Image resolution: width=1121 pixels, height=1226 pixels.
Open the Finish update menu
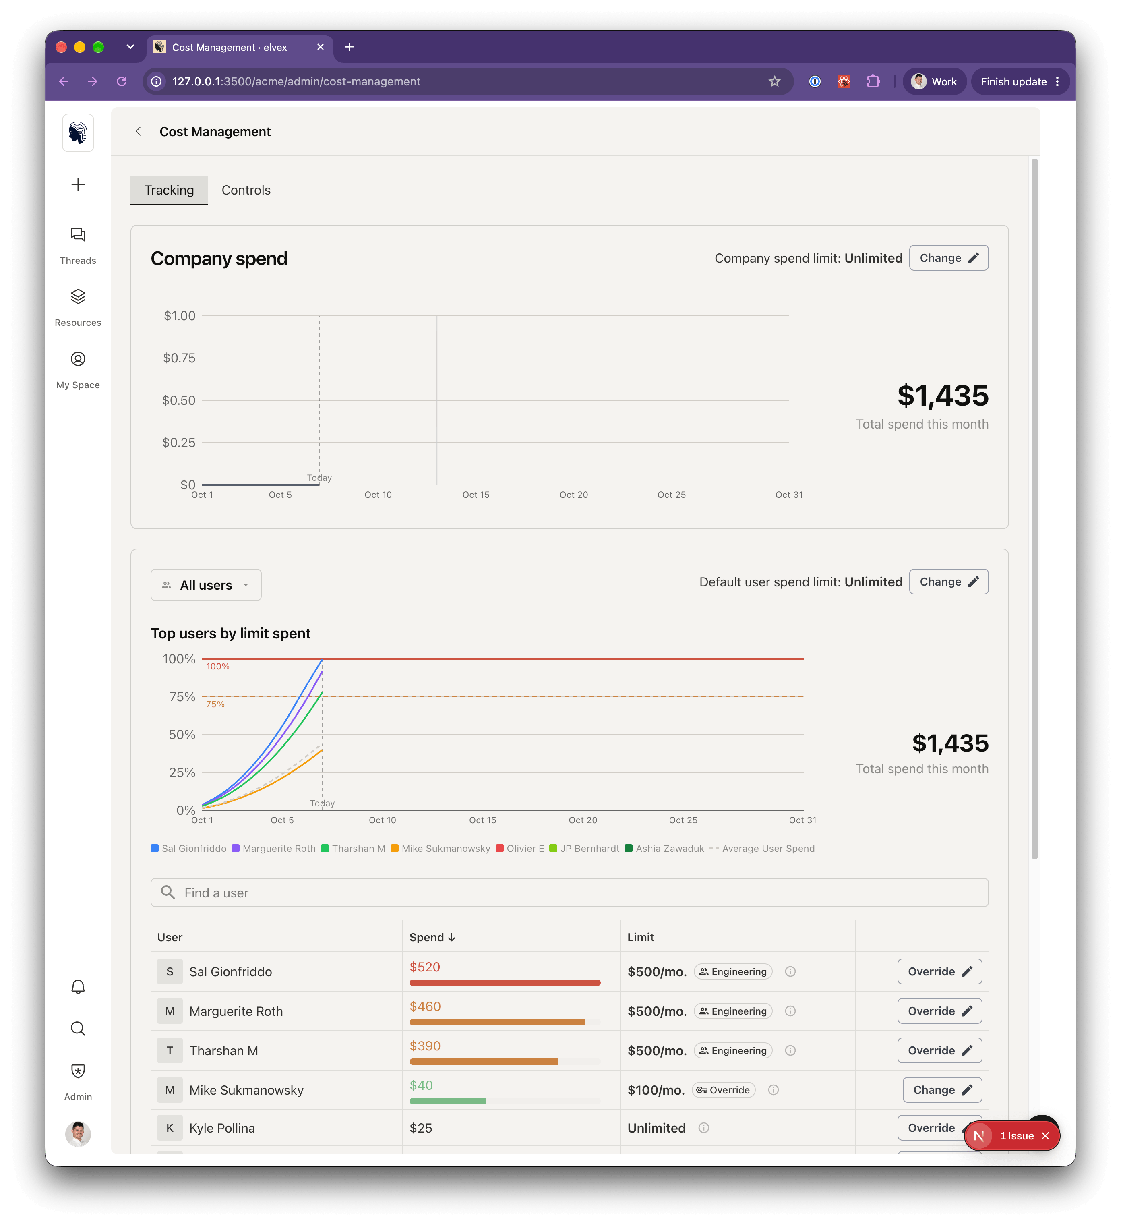(1020, 81)
